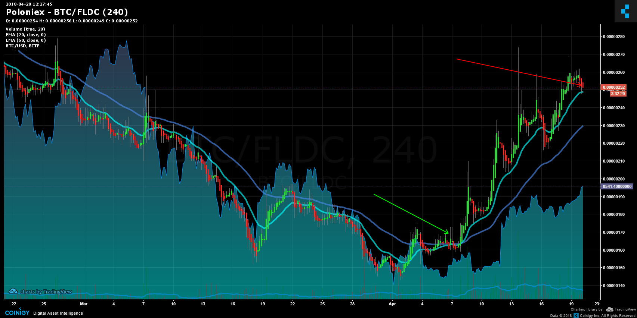This screenshot has width=637, height=318.
Task: Click the TradingView cloud icon near watermark
Action: click(13, 291)
